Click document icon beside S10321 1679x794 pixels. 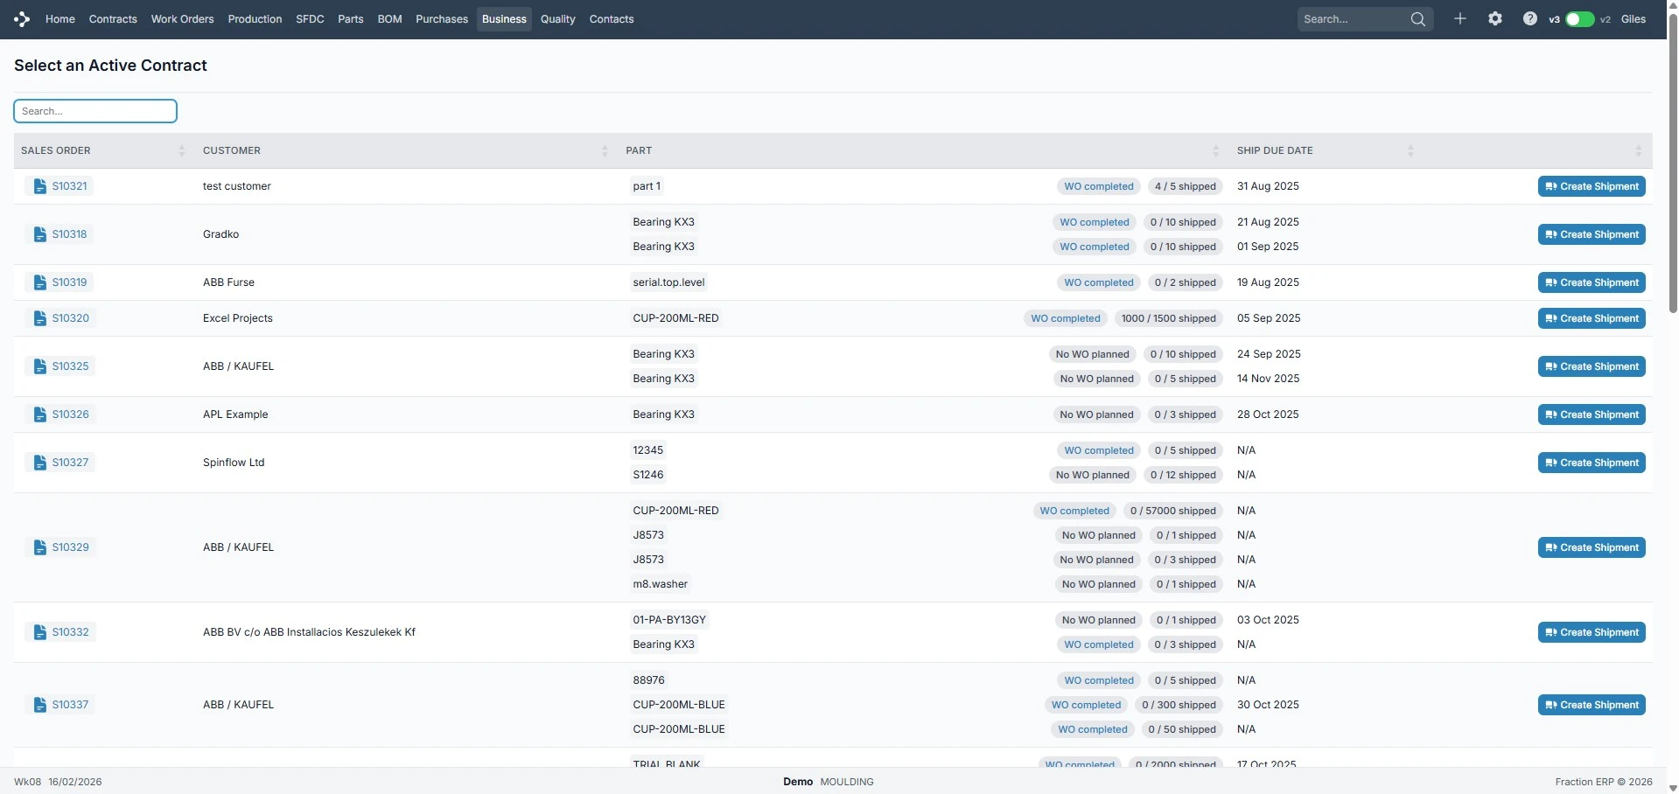point(39,186)
